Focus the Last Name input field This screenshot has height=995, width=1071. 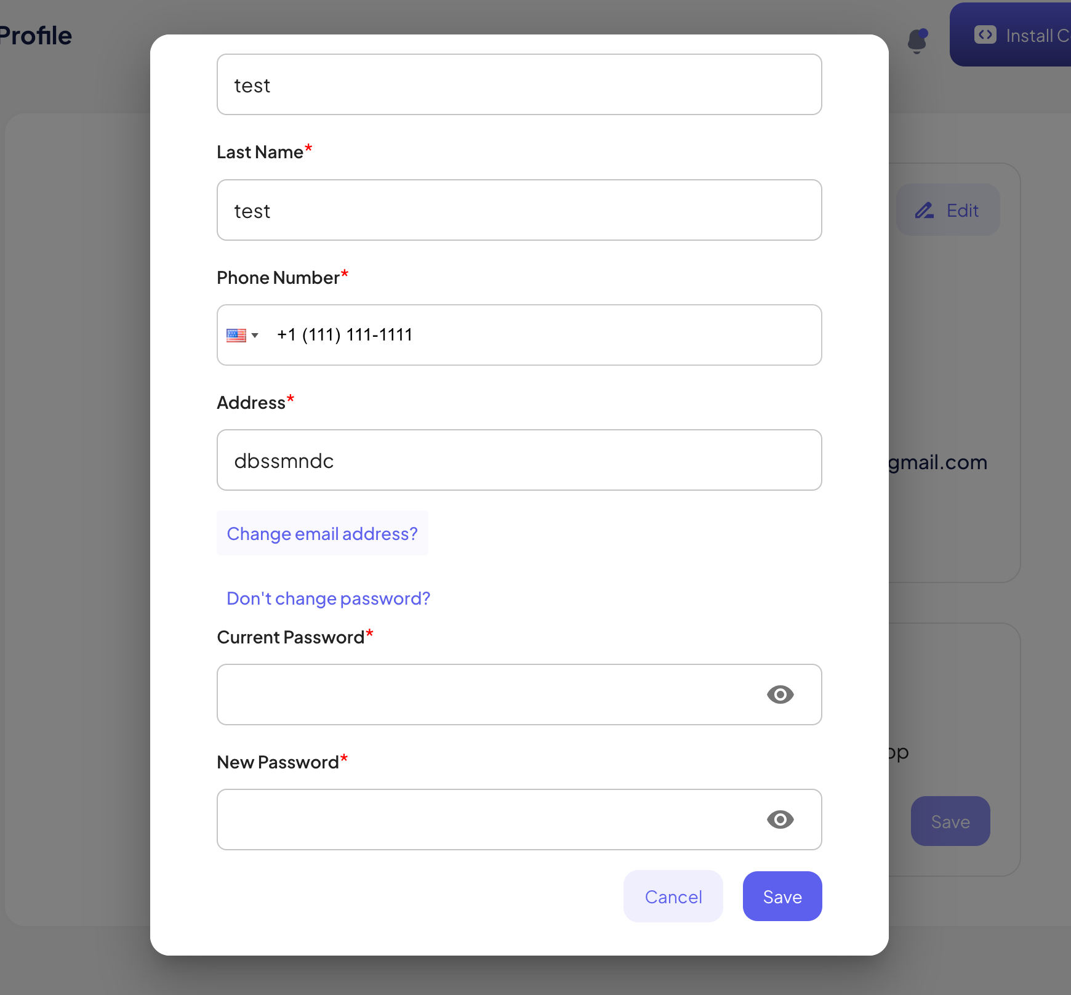[x=519, y=210]
